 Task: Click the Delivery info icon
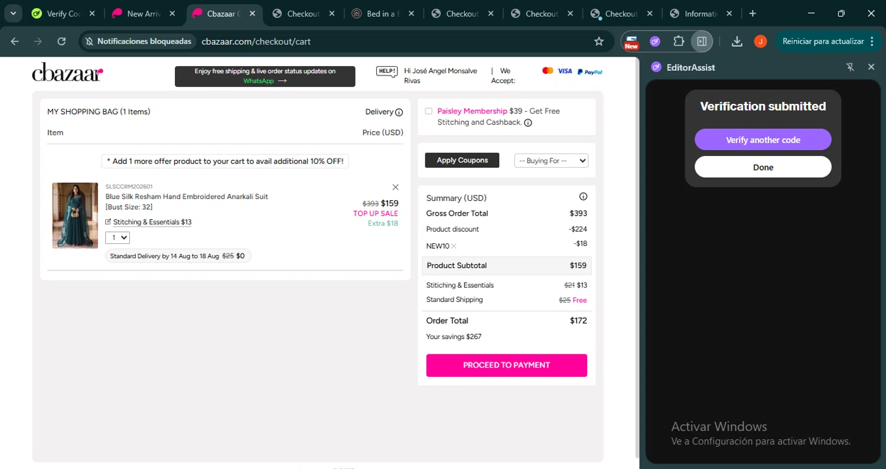pyautogui.click(x=399, y=112)
